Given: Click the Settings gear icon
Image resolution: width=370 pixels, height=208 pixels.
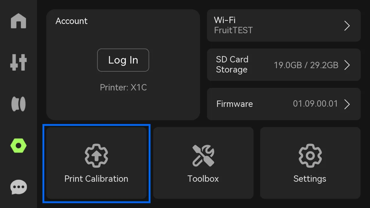Looking at the screenshot, I should (310, 156).
